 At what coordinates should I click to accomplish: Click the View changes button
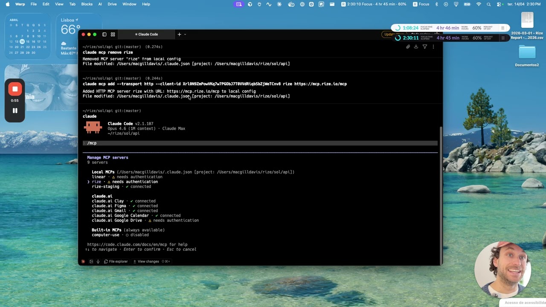coord(151,261)
